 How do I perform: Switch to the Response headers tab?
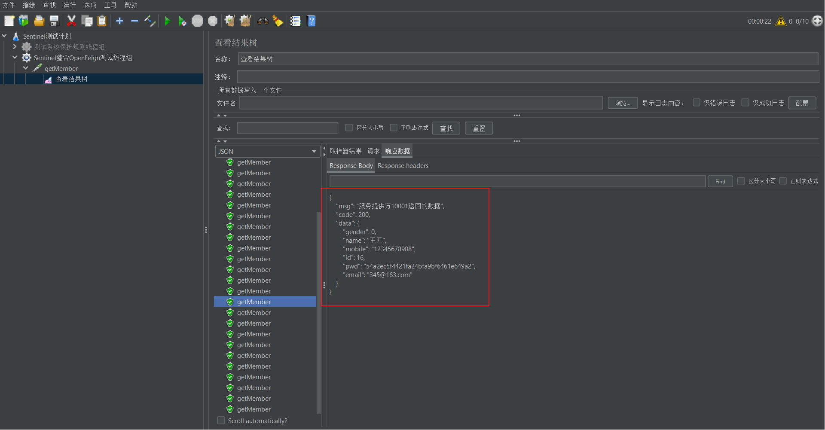point(403,166)
